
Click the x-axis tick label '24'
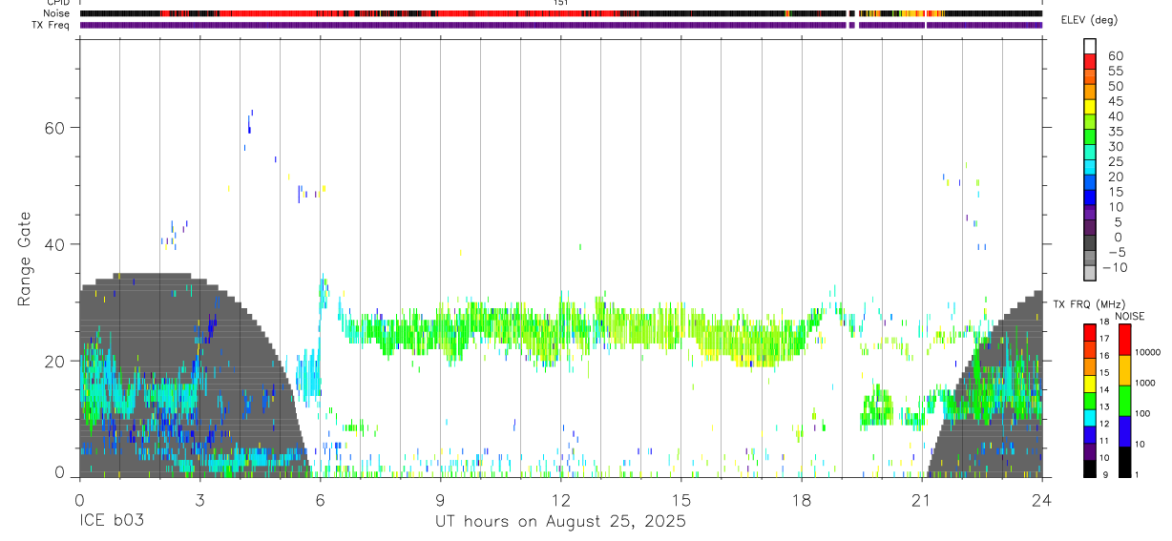[1042, 498]
